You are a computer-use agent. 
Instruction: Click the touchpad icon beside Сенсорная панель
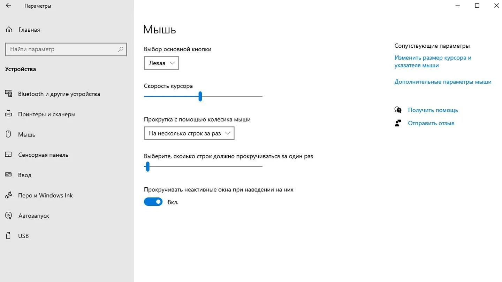pos(9,155)
